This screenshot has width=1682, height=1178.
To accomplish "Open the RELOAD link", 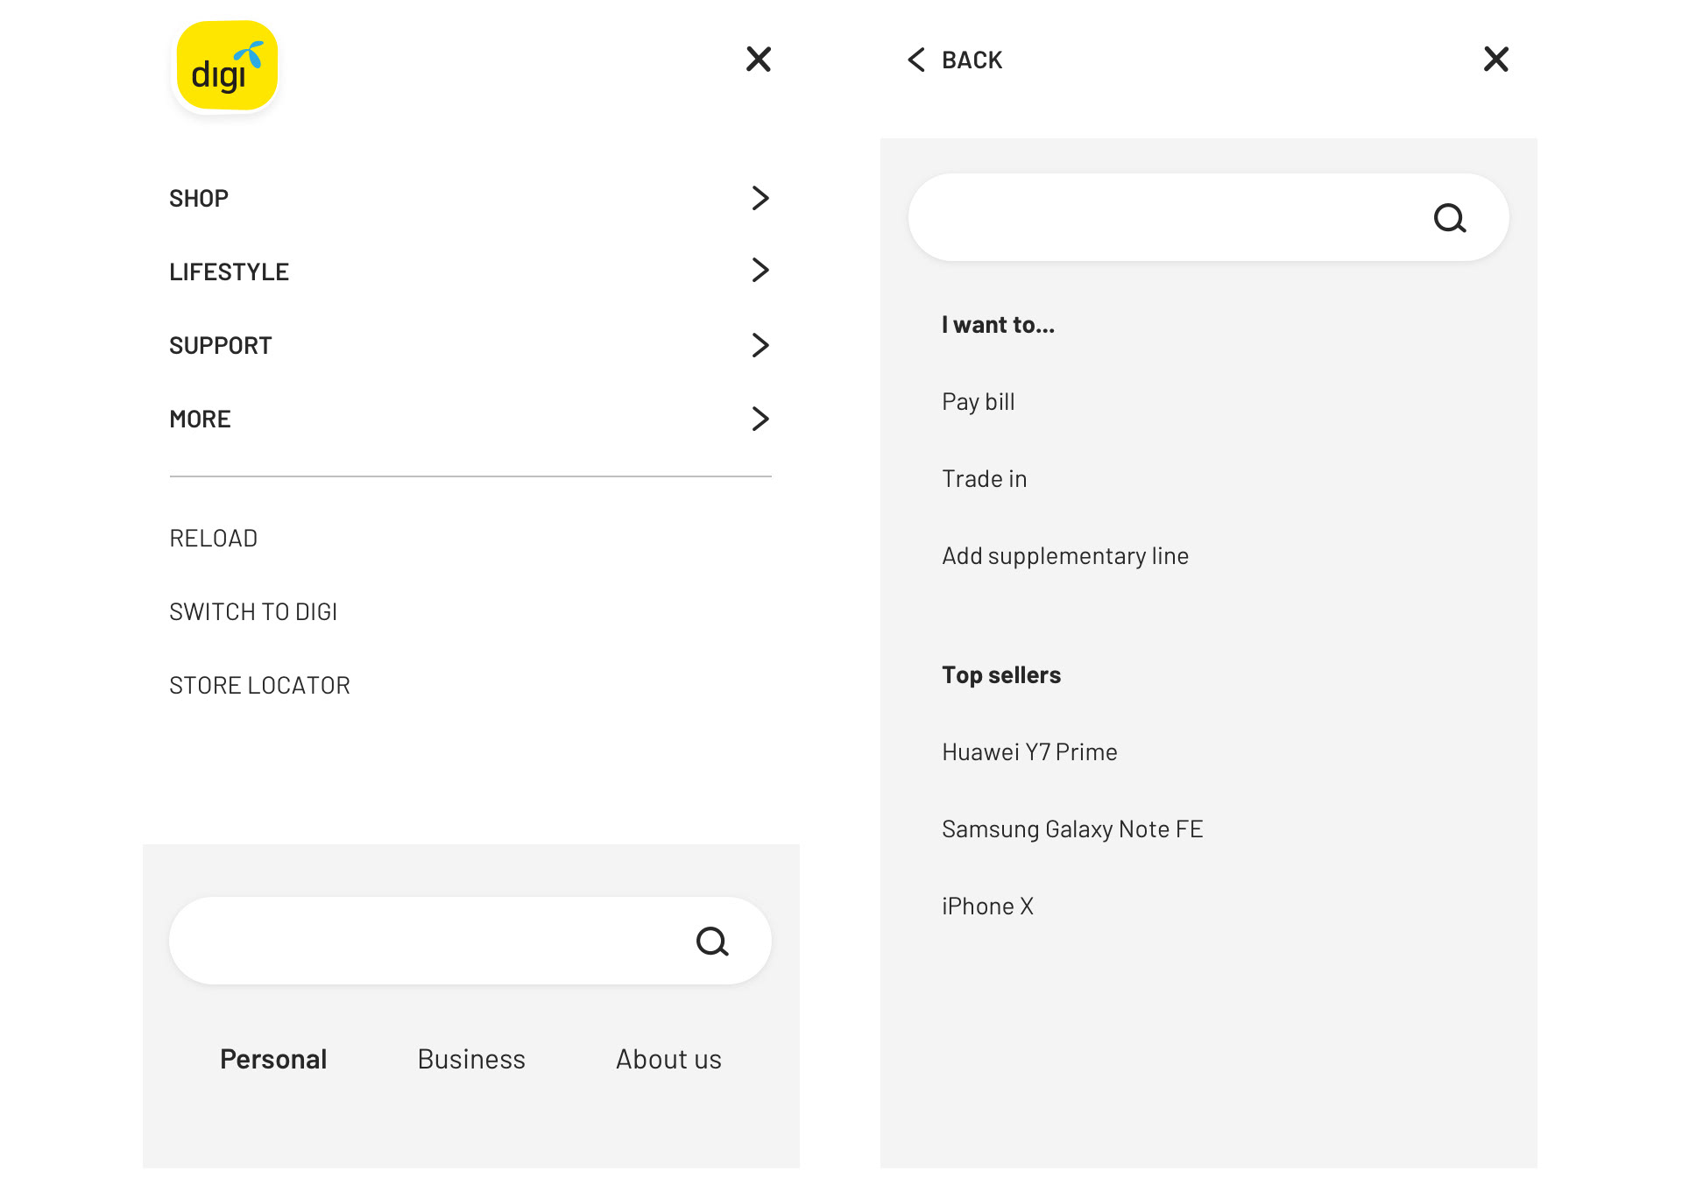I will 213,539.
